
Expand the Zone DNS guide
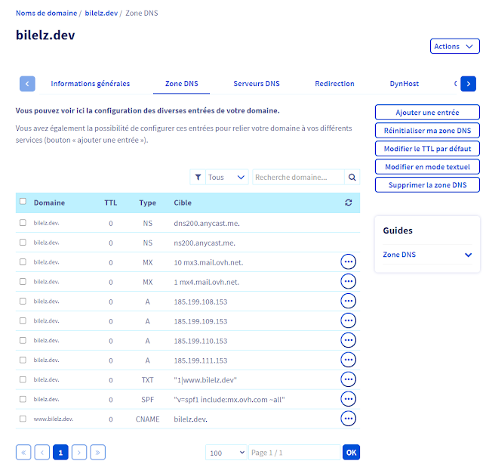pyautogui.click(x=427, y=255)
